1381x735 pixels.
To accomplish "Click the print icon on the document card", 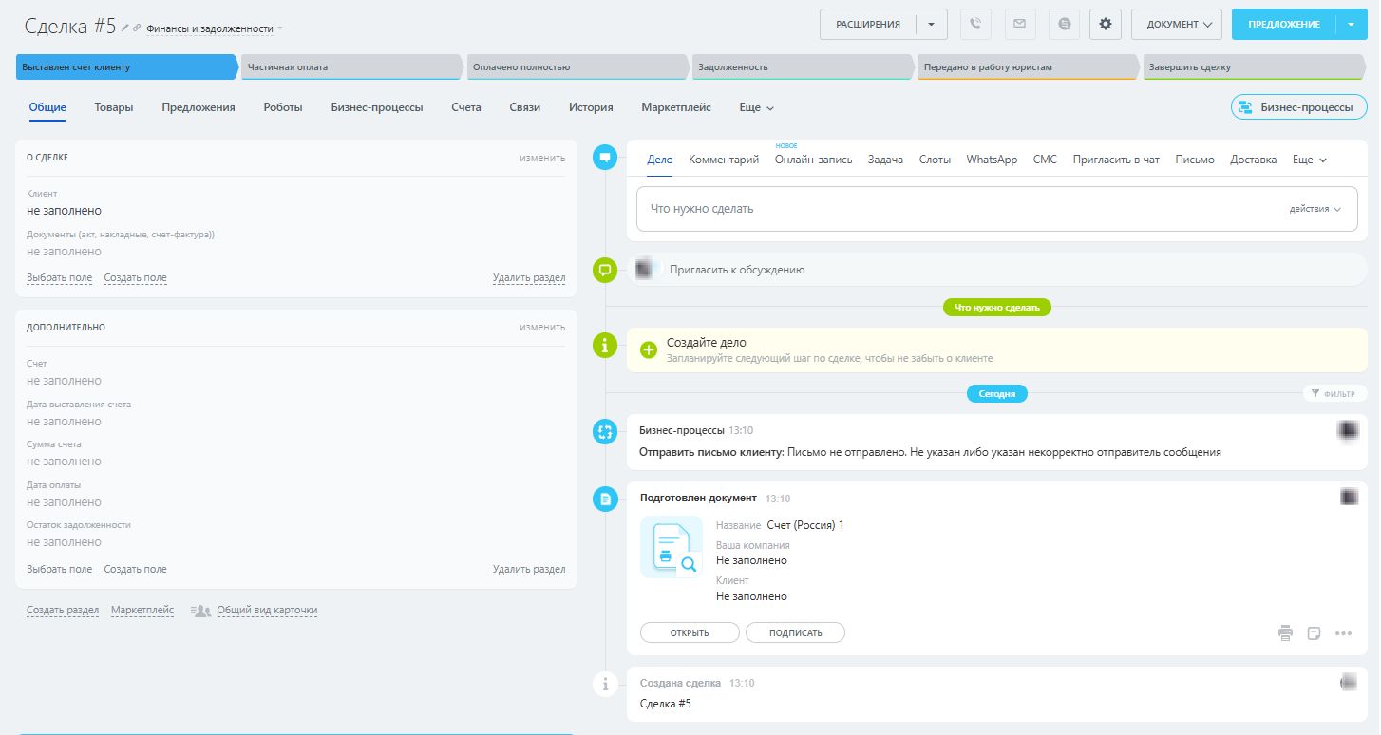I will click(x=1285, y=632).
